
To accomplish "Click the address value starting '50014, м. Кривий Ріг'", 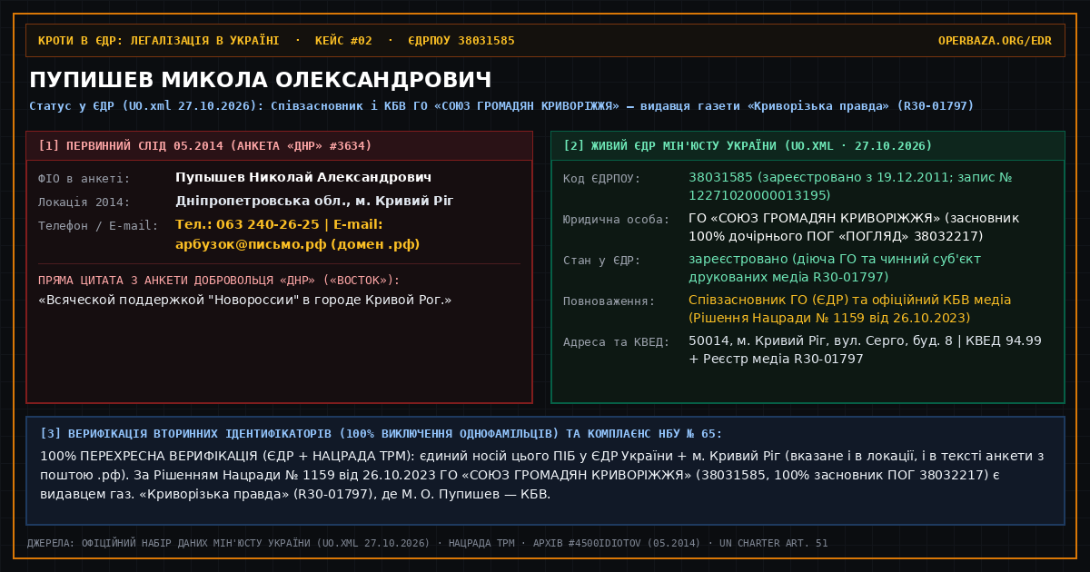I will (x=865, y=350).
